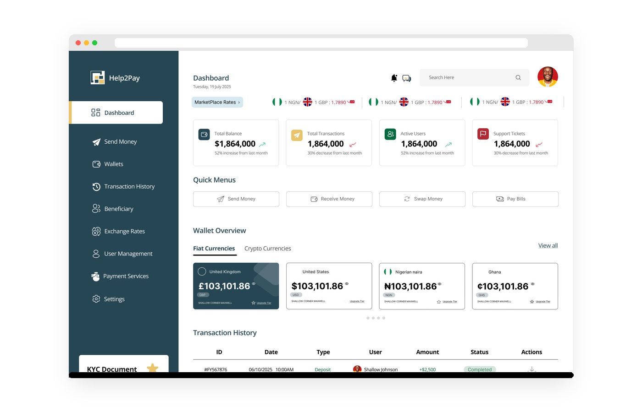Click the Active Users icon
The height and width of the screenshot is (412, 642).
(390, 134)
